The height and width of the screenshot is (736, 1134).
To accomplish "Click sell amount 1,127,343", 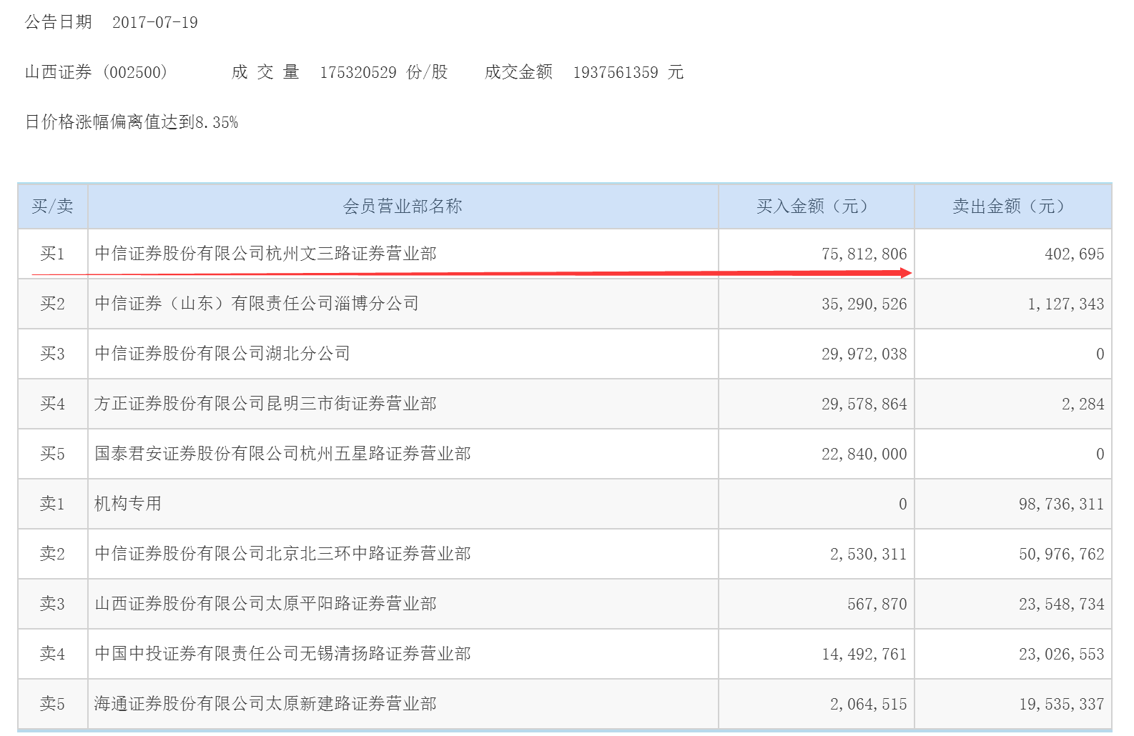I will [x=1065, y=304].
